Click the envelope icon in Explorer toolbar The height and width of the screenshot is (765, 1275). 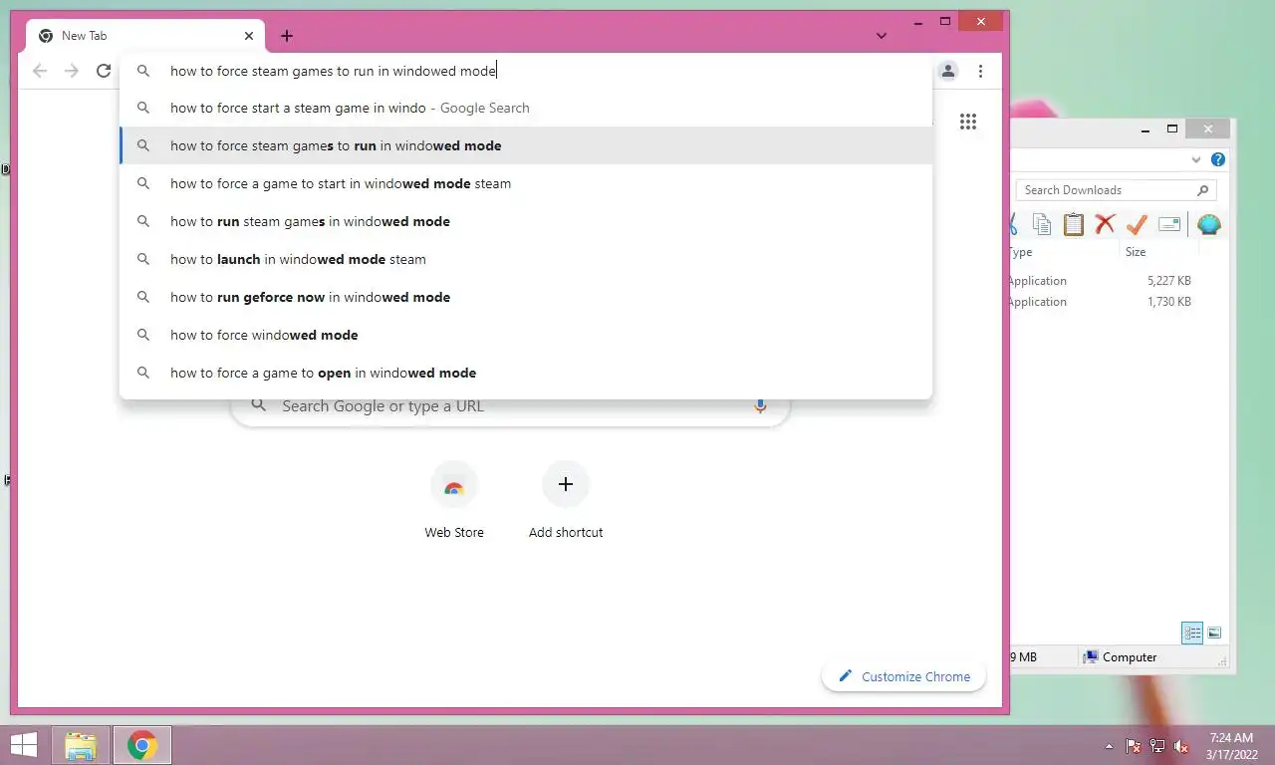coord(1169,224)
